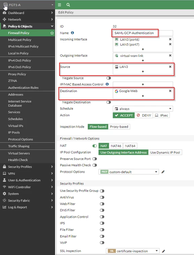Switch Inspection Mode to Proxy-based
Viewport: 194px width, 255px height.
point(119,127)
